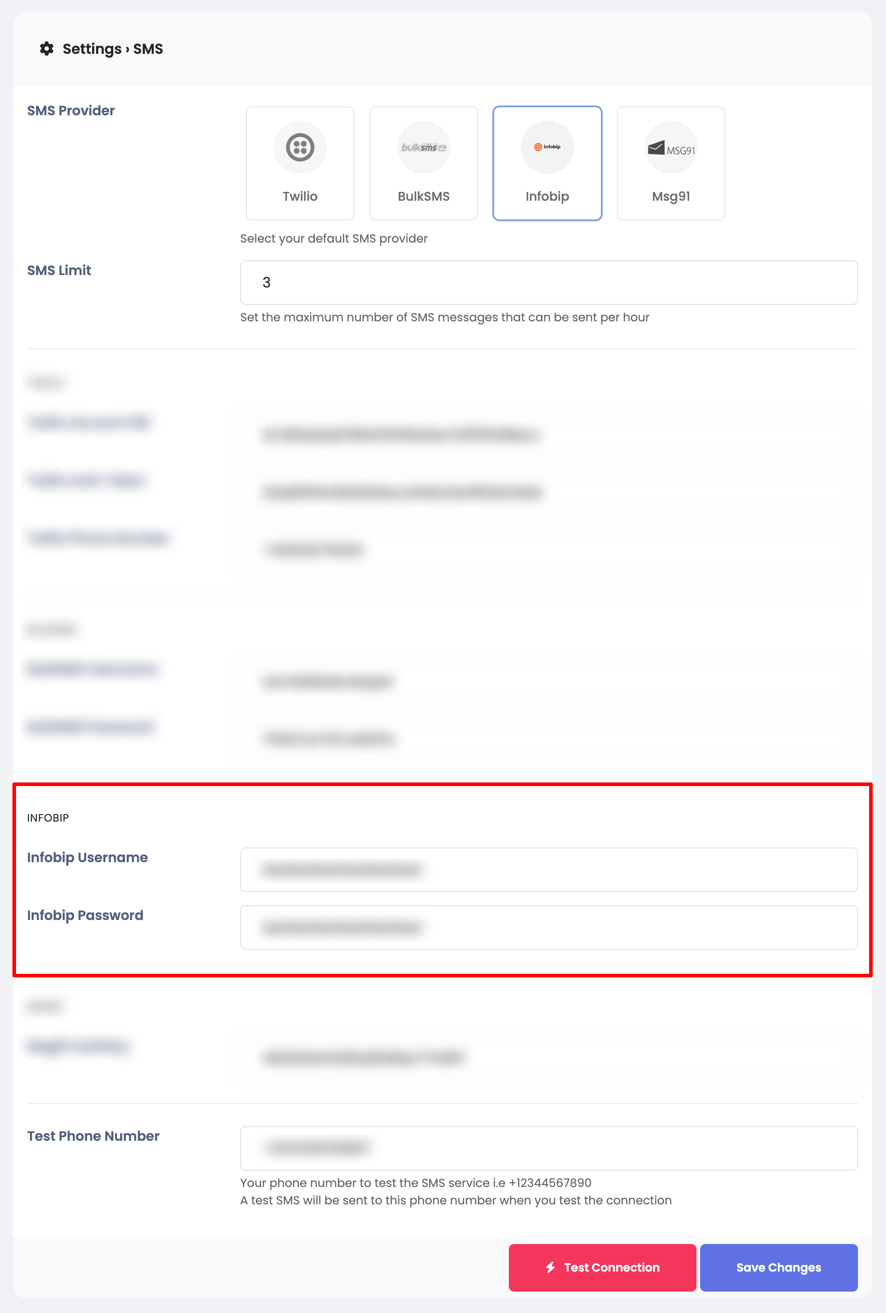
Task: Click the SMS Limit label
Action: click(x=59, y=270)
